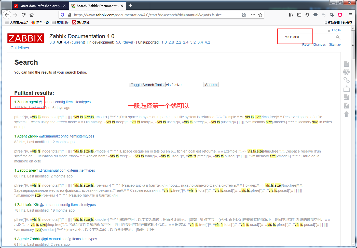Open the 火狐官方站点 bookmark folder

click(17, 22)
